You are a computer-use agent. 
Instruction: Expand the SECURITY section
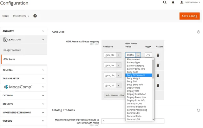point(23,104)
